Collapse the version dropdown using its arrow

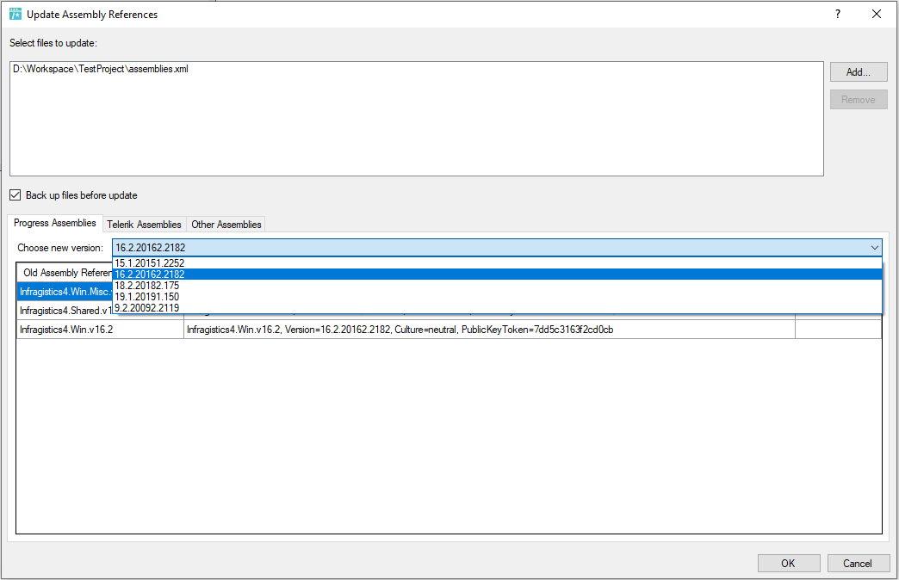click(x=874, y=248)
